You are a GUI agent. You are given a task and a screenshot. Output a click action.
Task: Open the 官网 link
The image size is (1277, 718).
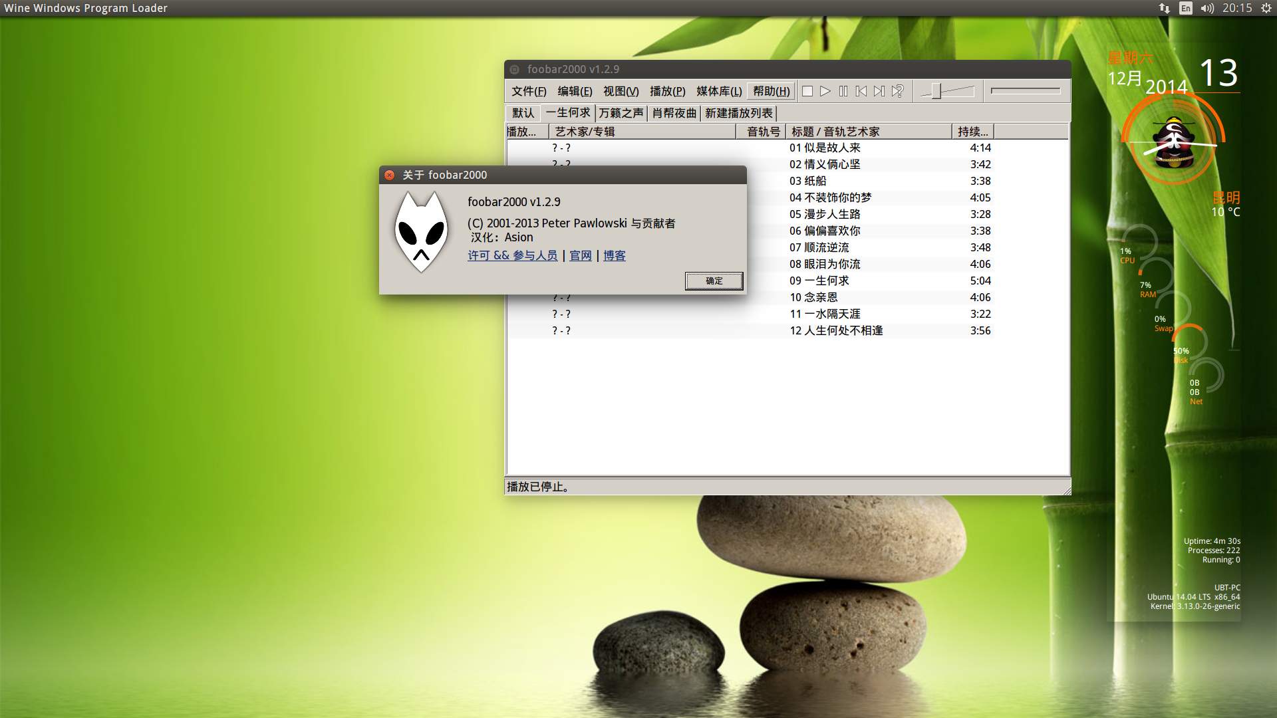pyautogui.click(x=581, y=255)
